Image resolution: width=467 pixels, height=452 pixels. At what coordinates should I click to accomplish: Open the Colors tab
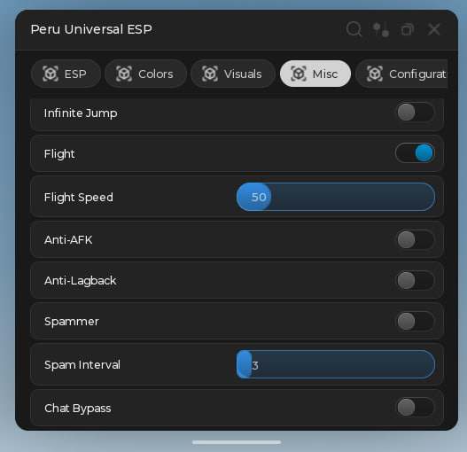pos(145,74)
